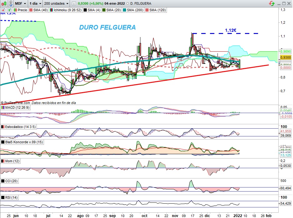Click the red 0,8880 price axis label
The image size is (293, 218).
click(286, 68)
